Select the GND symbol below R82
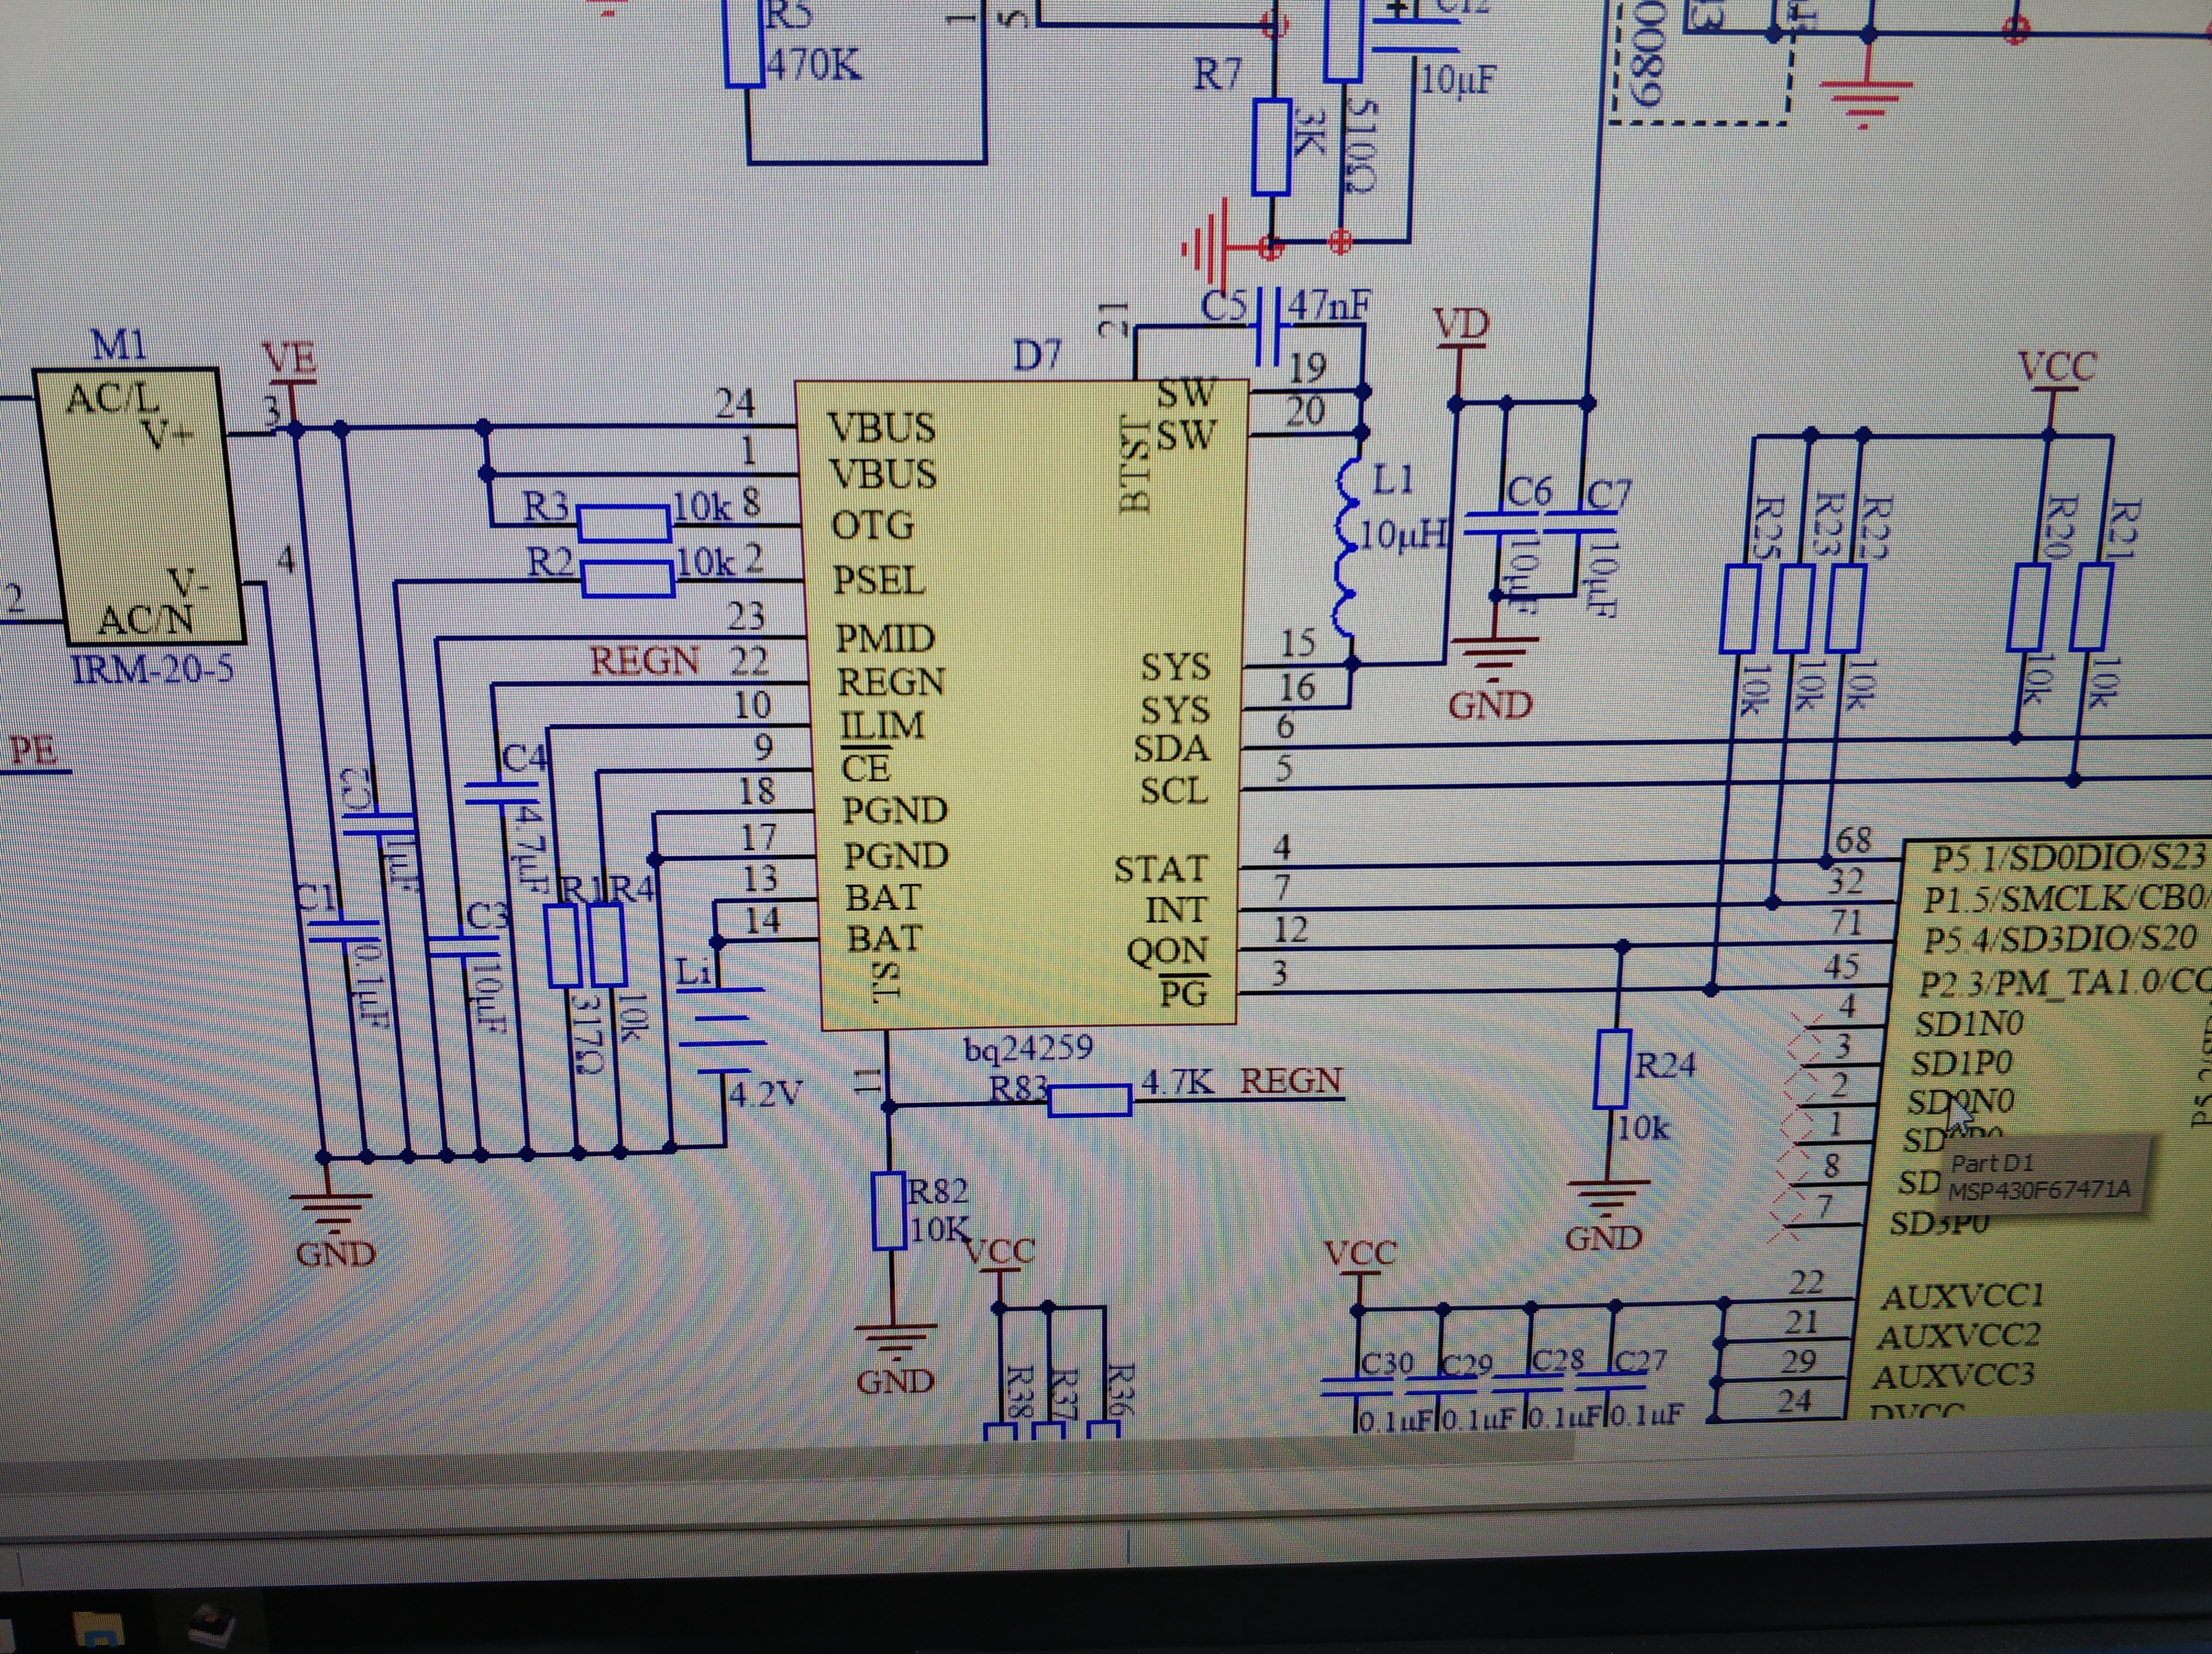This screenshot has height=1654, width=2212. [x=895, y=1339]
